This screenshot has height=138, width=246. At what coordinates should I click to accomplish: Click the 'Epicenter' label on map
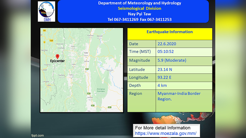58,61
